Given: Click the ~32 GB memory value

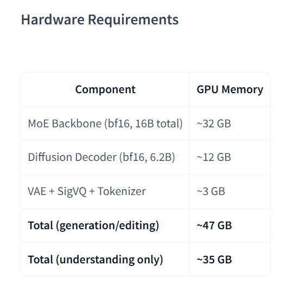Looking at the screenshot, I should click(214, 124).
